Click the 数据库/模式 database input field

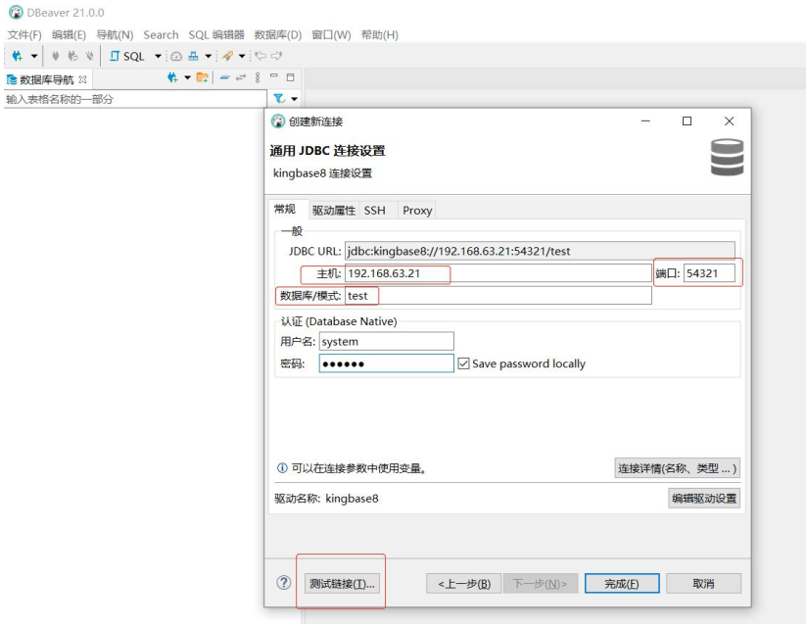(498, 296)
